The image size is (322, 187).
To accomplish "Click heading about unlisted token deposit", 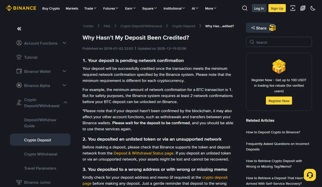I will [152, 139].
